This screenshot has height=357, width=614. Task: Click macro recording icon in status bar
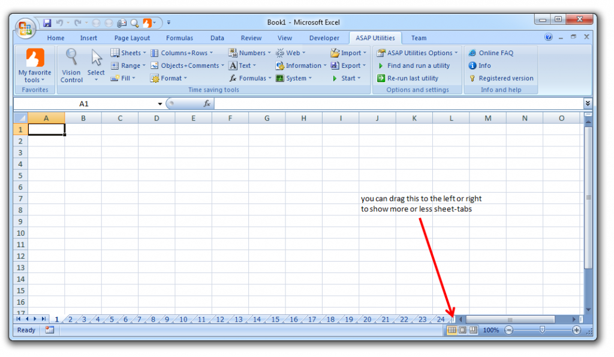click(50, 331)
